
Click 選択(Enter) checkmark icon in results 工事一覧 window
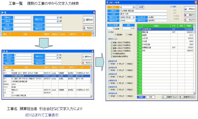pyautogui.click(x=83, y=57)
